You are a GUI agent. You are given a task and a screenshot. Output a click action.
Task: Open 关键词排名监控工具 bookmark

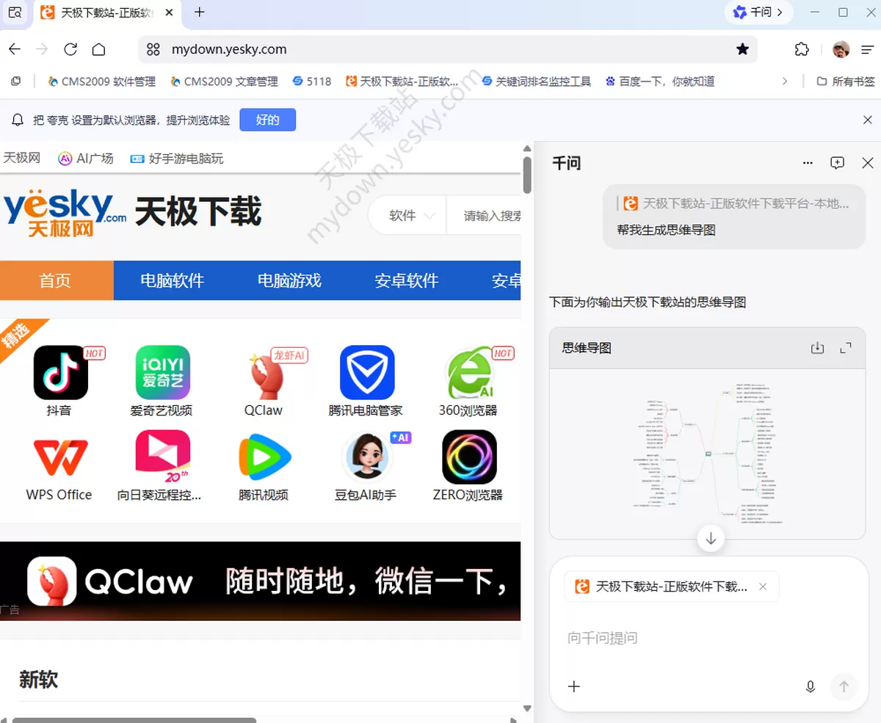coord(536,81)
